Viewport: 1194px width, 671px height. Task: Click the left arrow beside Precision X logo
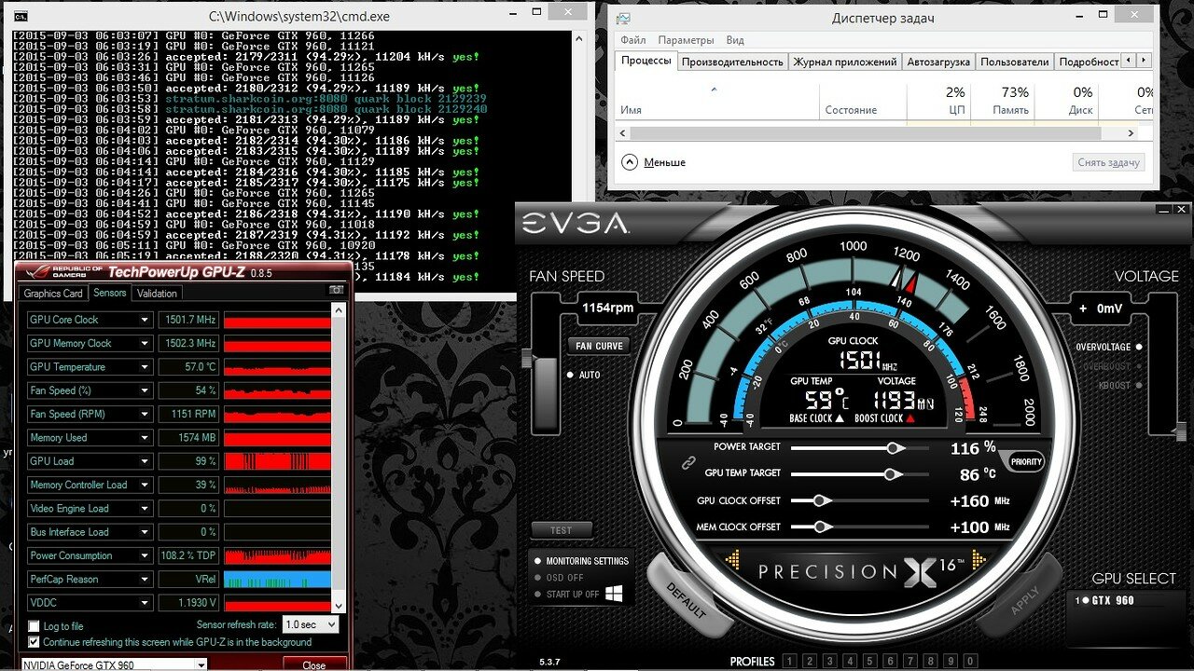pyautogui.click(x=733, y=559)
